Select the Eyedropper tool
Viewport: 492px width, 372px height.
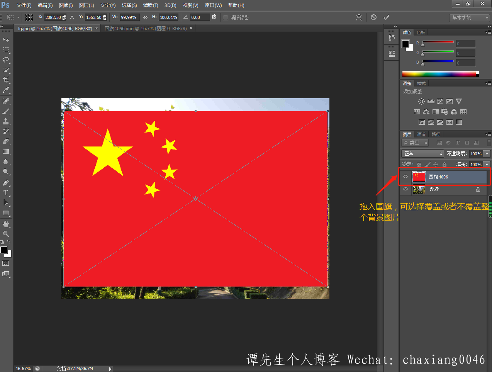pyautogui.click(x=6, y=90)
